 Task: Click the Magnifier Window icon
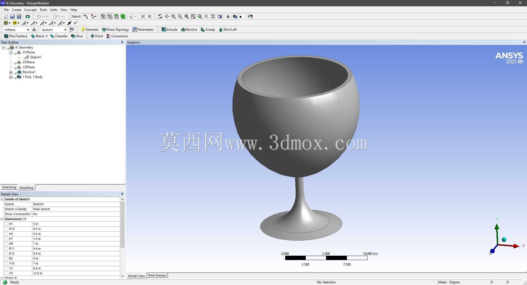point(193,16)
